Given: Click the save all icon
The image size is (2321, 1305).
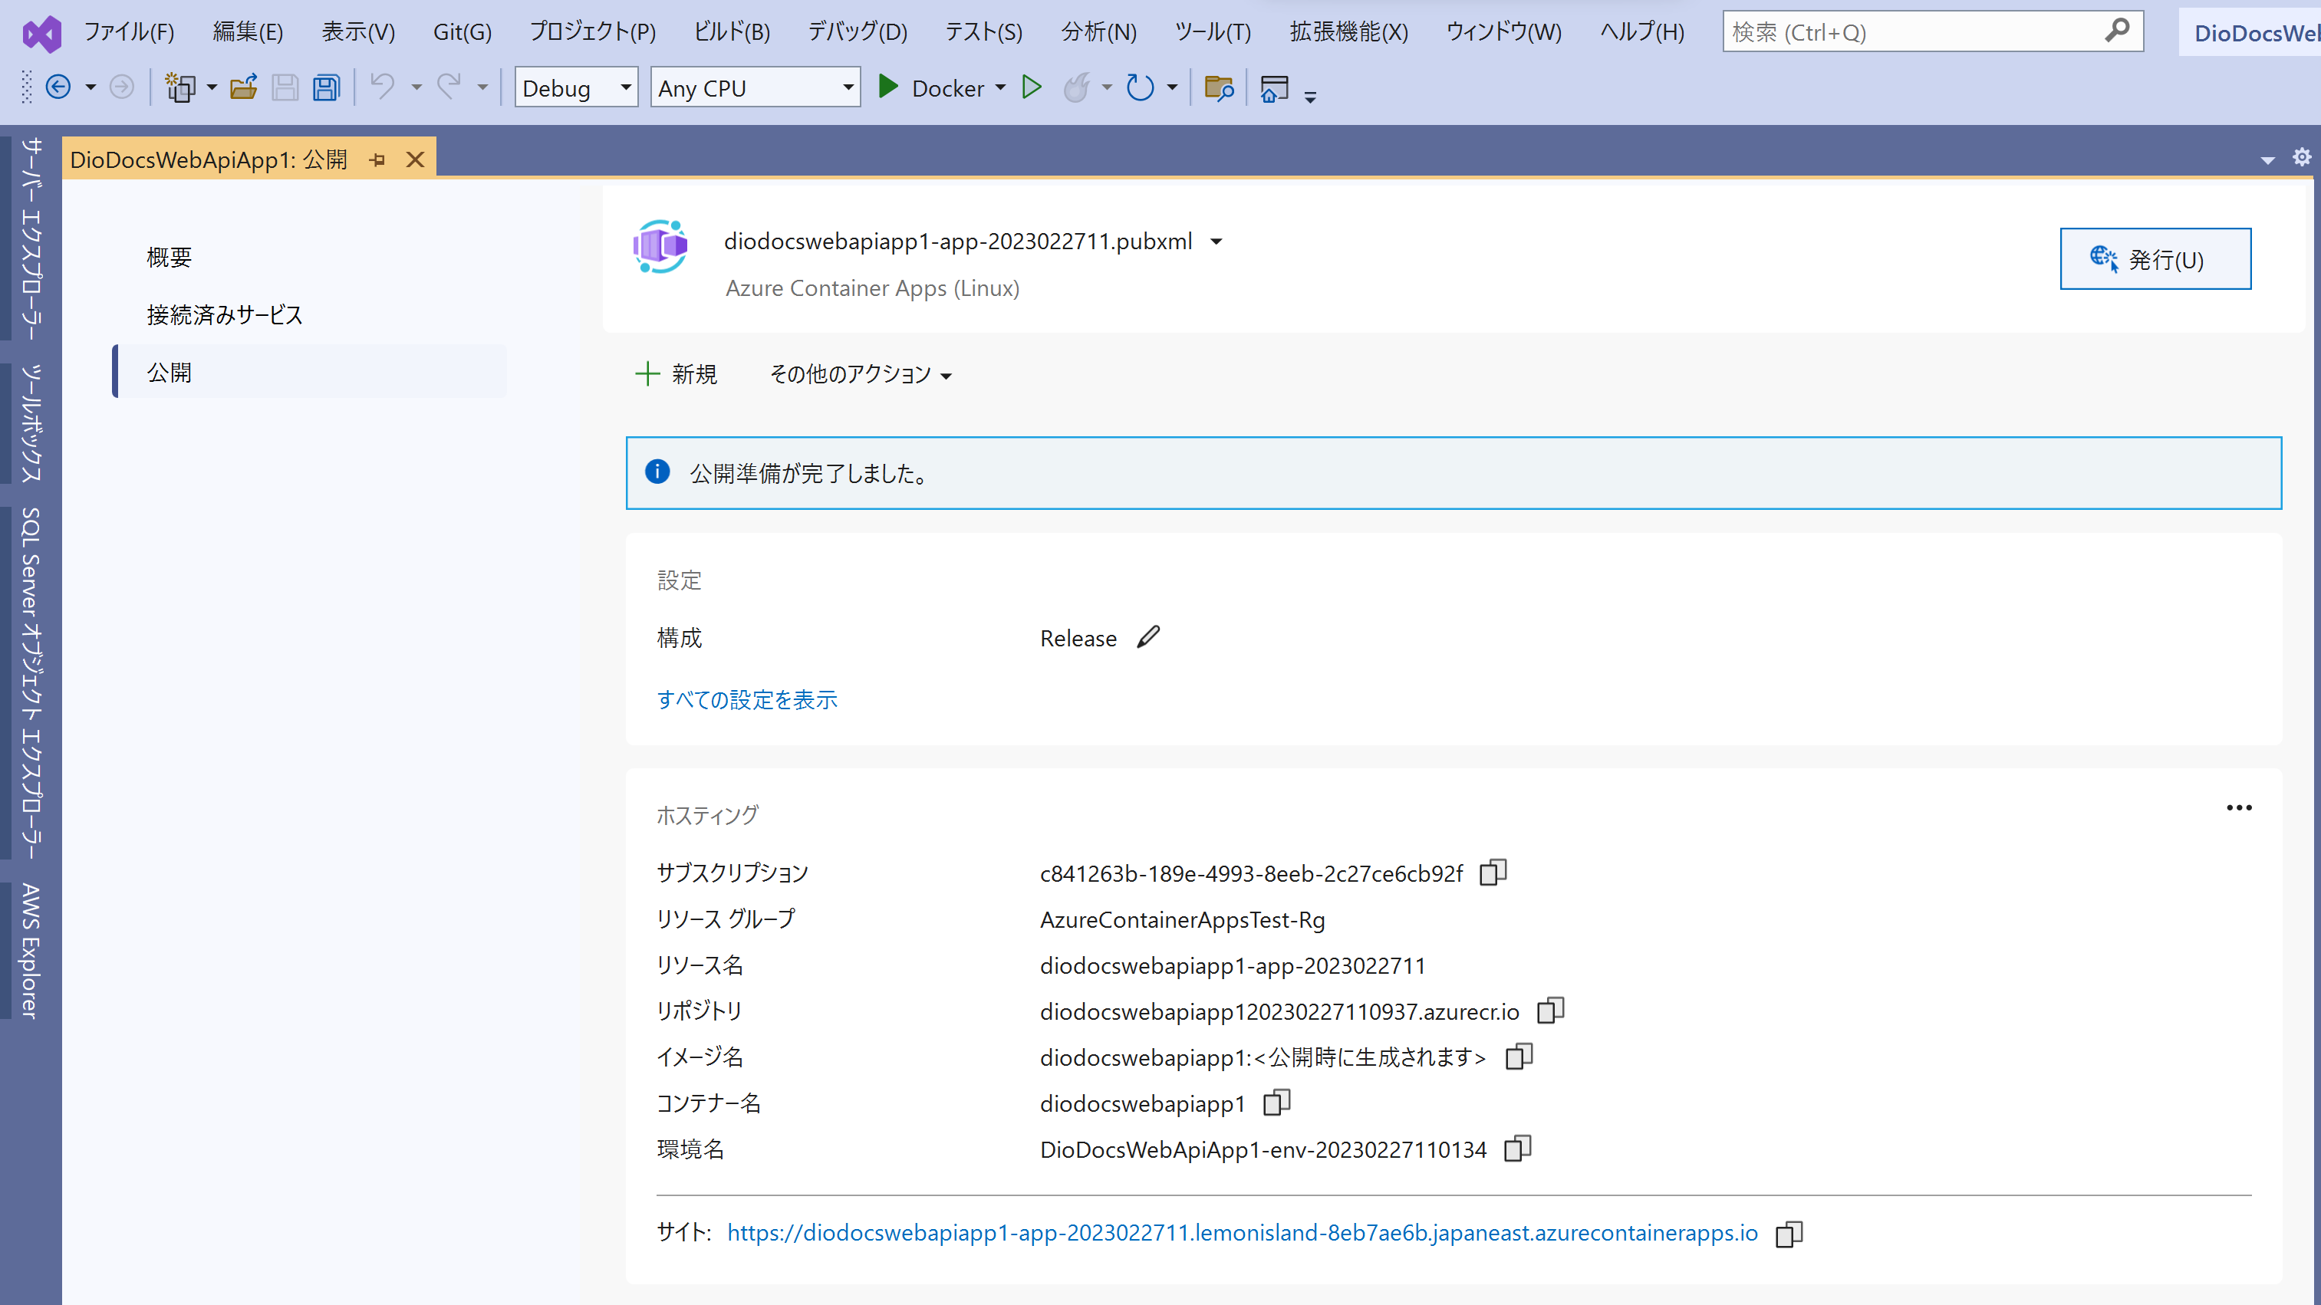Looking at the screenshot, I should (x=326, y=87).
